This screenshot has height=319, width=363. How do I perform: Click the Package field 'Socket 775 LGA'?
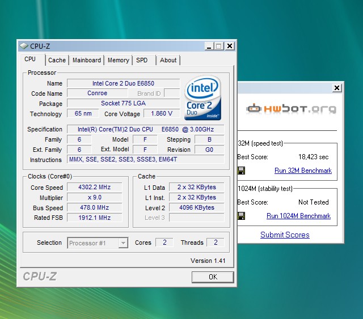[x=123, y=103]
